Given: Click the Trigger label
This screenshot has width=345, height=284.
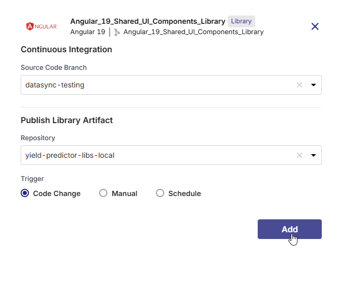Looking at the screenshot, I should tap(32, 178).
